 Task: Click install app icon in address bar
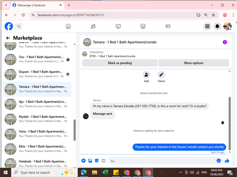point(199,15)
